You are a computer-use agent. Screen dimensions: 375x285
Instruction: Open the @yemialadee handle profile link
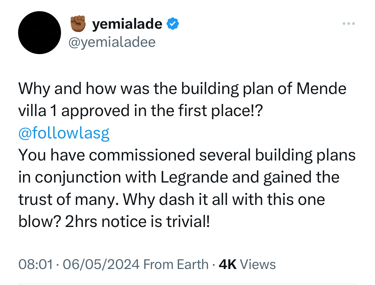[x=112, y=42]
